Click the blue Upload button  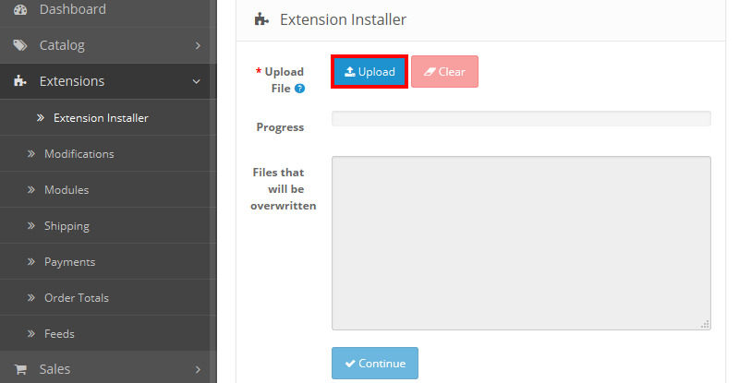tap(369, 72)
